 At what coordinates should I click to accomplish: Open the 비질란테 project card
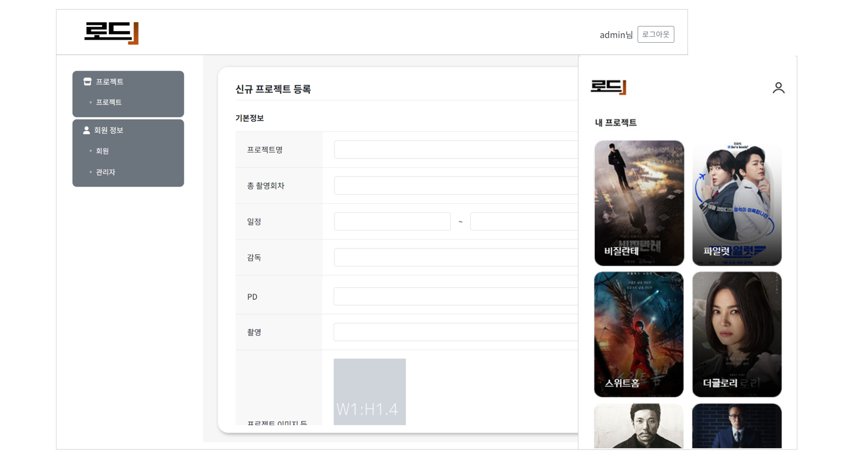(x=639, y=203)
